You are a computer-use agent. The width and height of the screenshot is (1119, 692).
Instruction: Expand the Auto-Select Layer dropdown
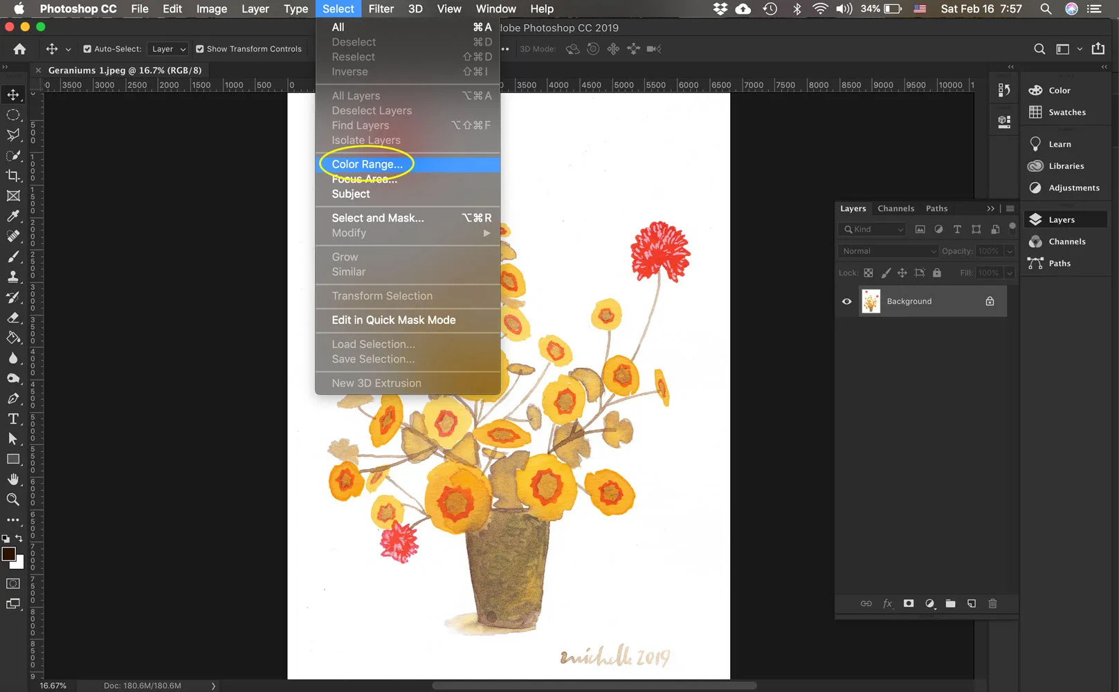[x=169, y=49]
